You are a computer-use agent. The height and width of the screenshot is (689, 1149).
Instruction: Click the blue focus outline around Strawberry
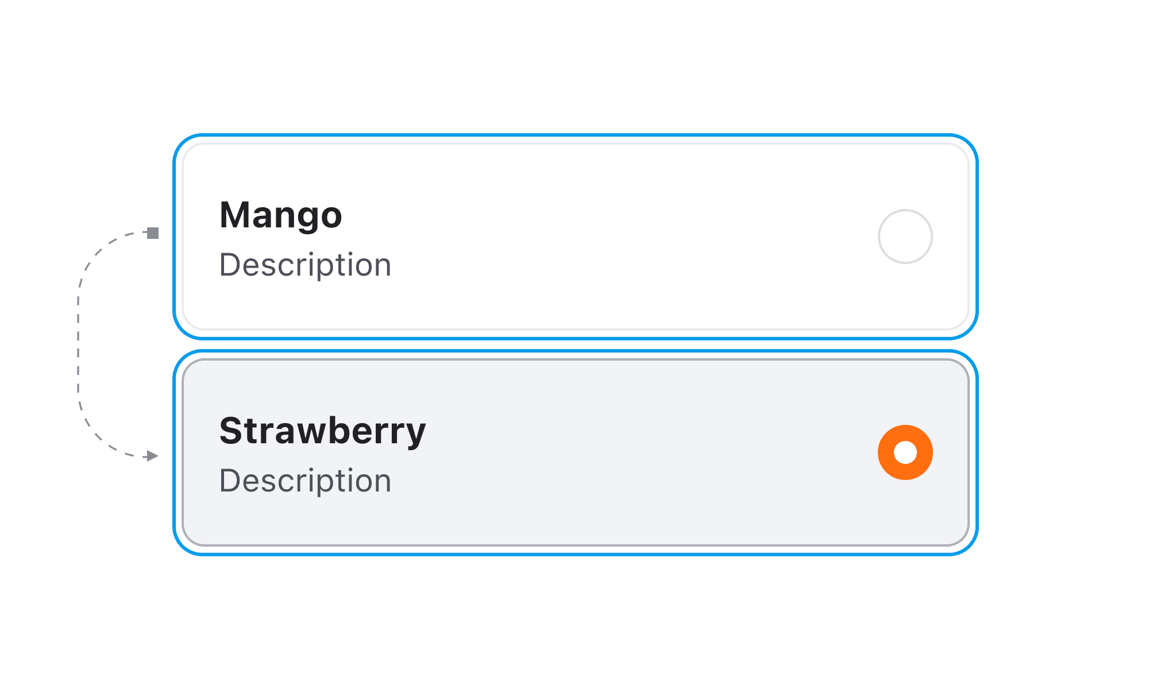click(x=574, y=554)
